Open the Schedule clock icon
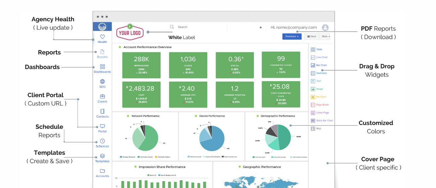Screen dimensions: 436x188 coord(102,143)
